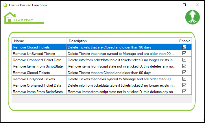Uncheck Enable for the highlighted Remove Closed Tickets row
The height and width of the screenshot is (123, 205).
[184, 47]
